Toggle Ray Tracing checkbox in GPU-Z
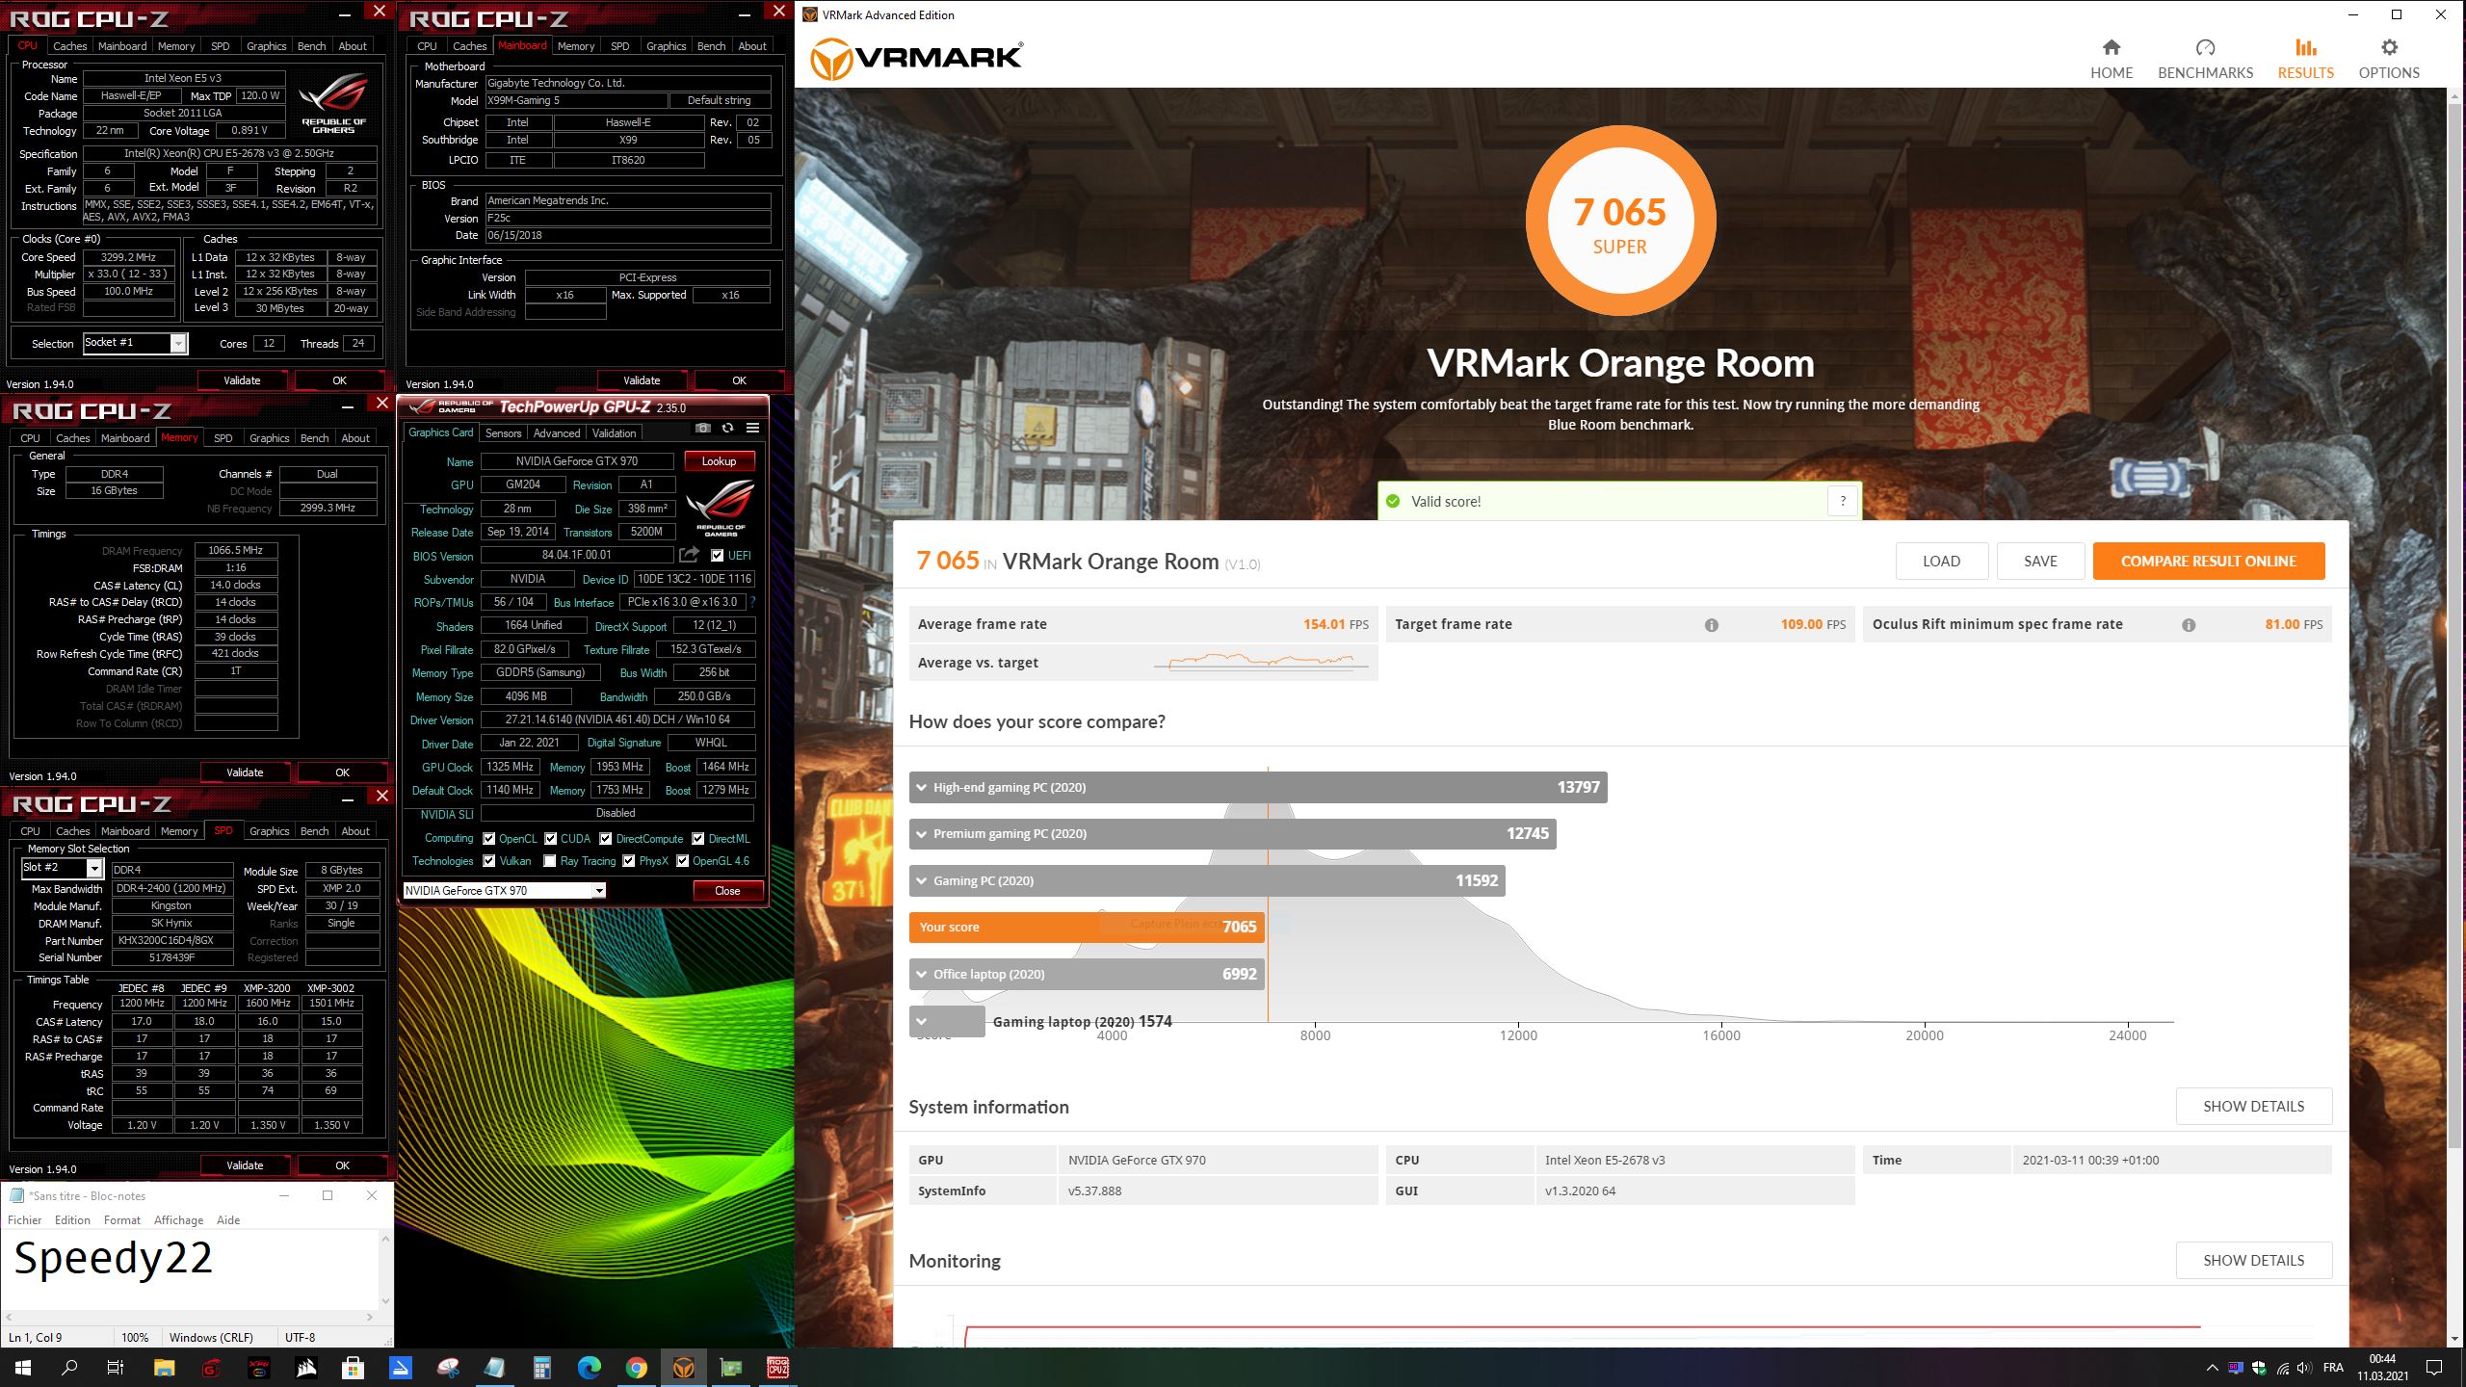Image resolution: width=2466 pixels, height=1387 pixels. tap(549, 861)
